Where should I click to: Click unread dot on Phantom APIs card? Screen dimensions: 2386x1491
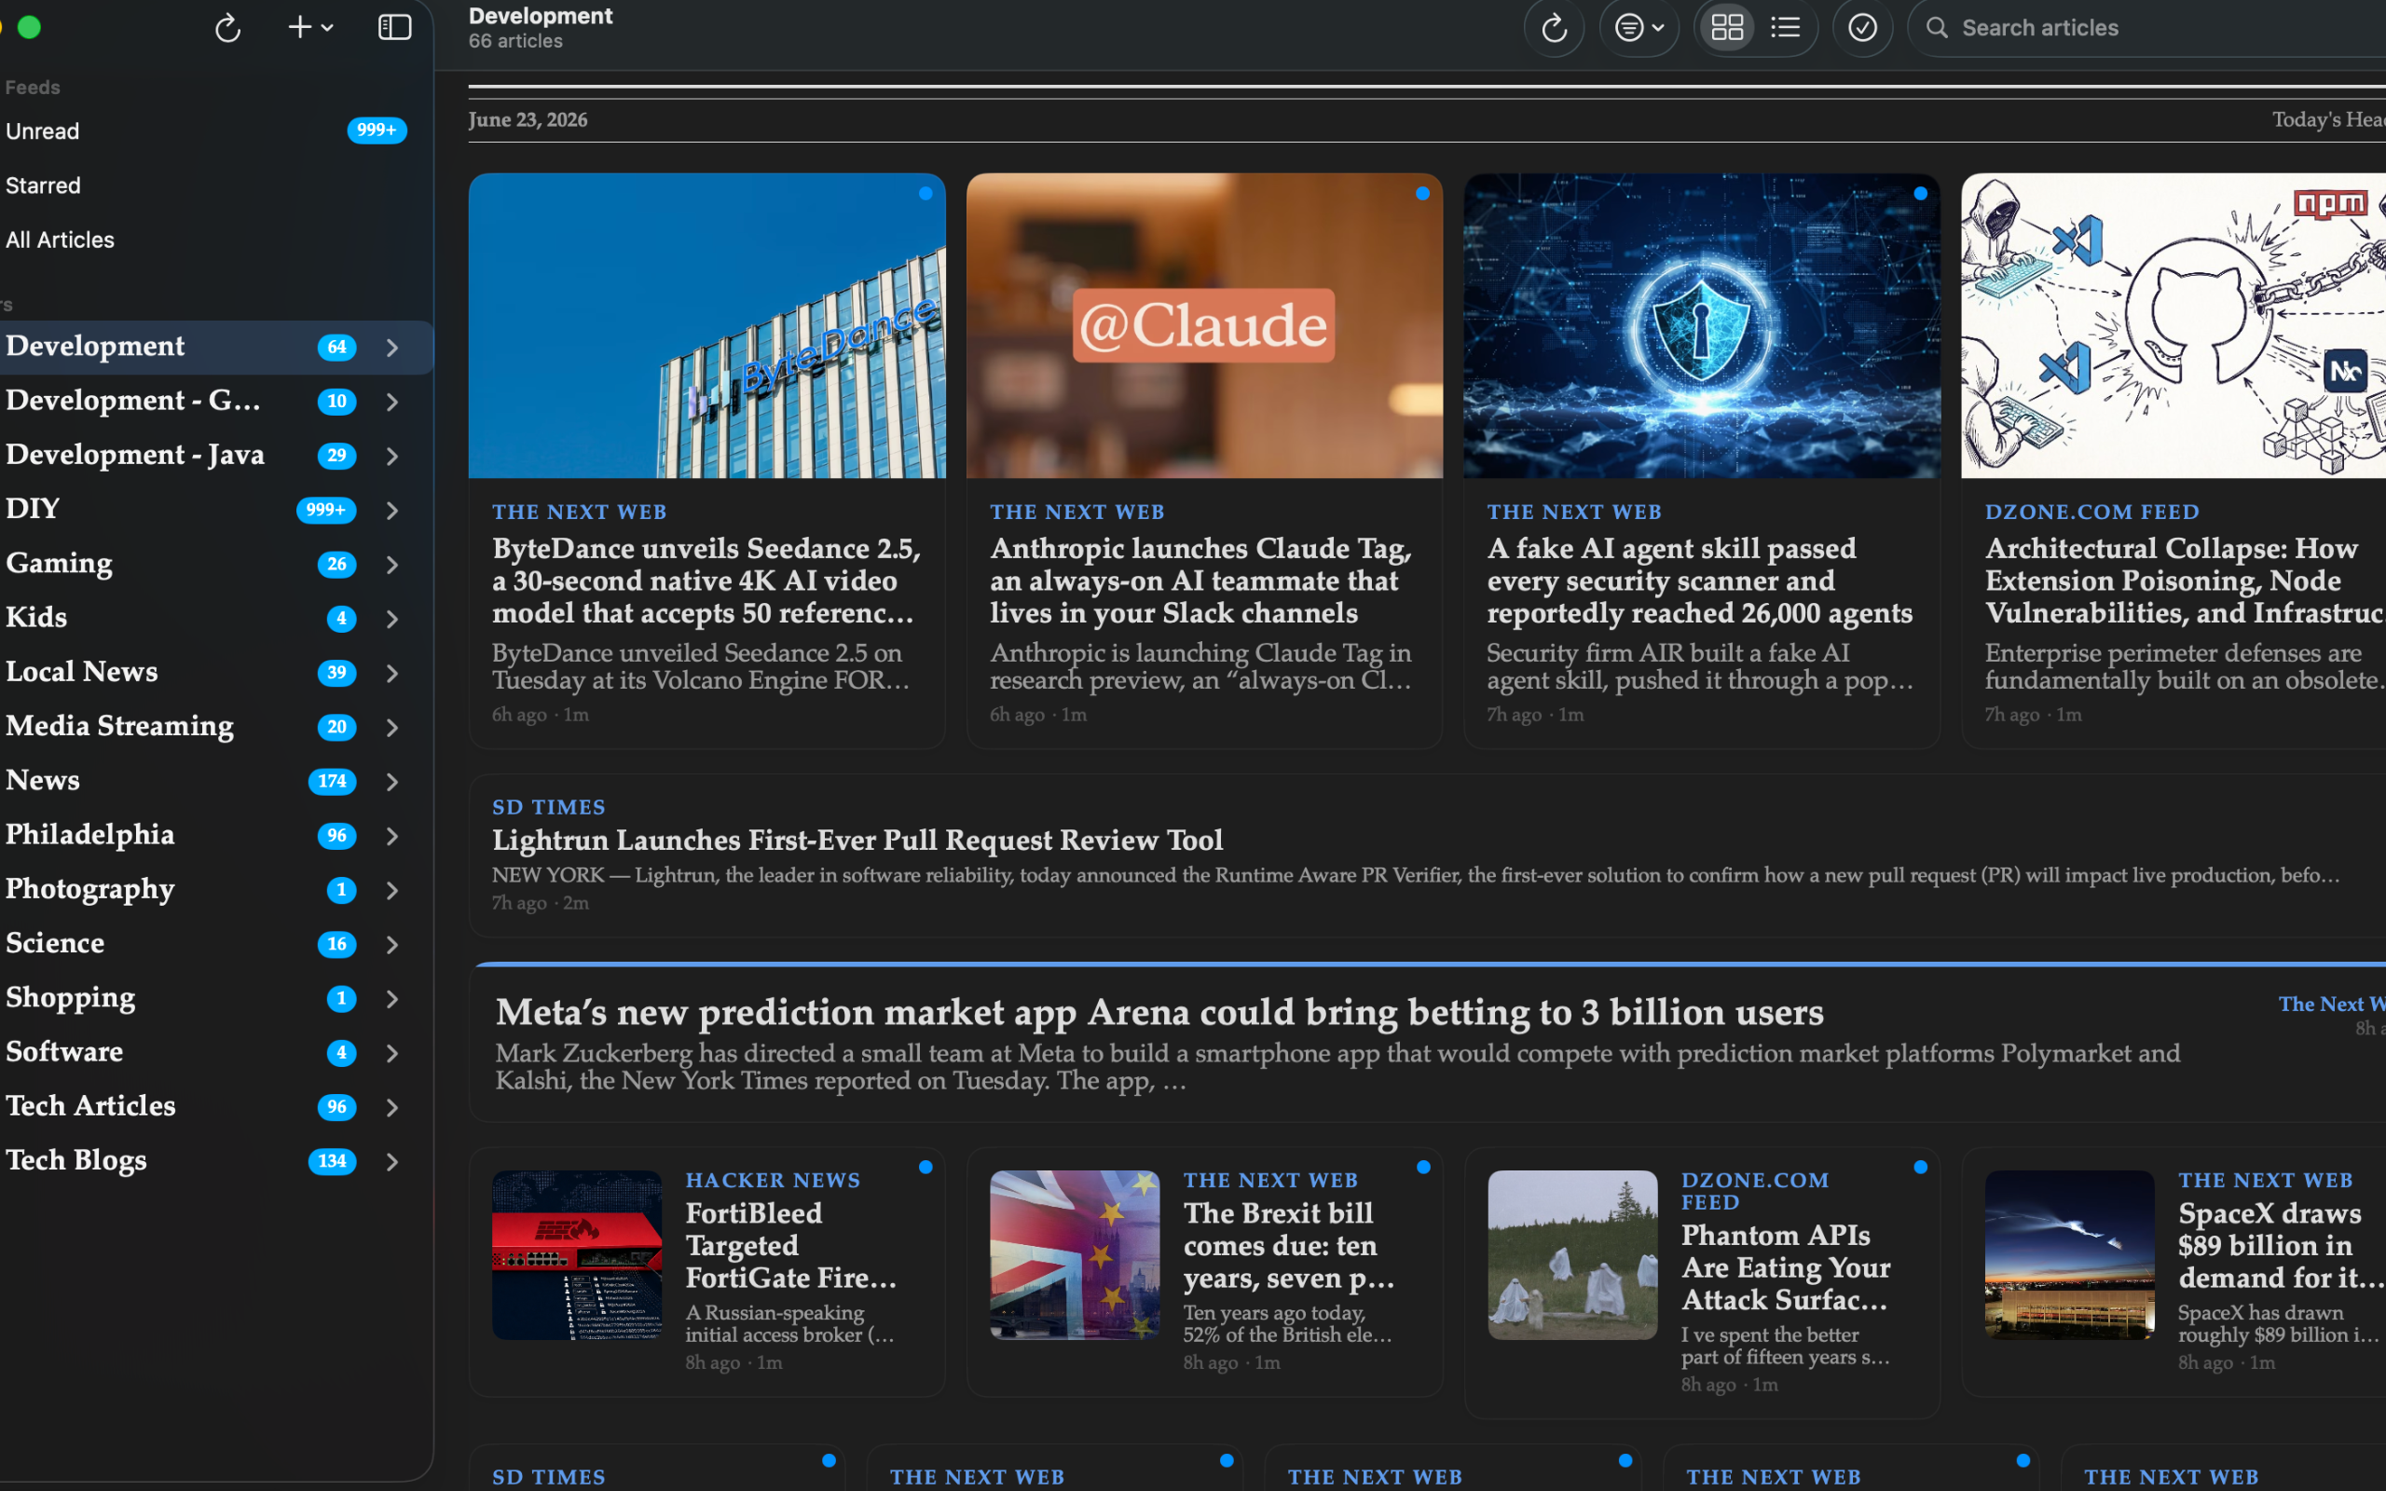pos(1920,1167)
